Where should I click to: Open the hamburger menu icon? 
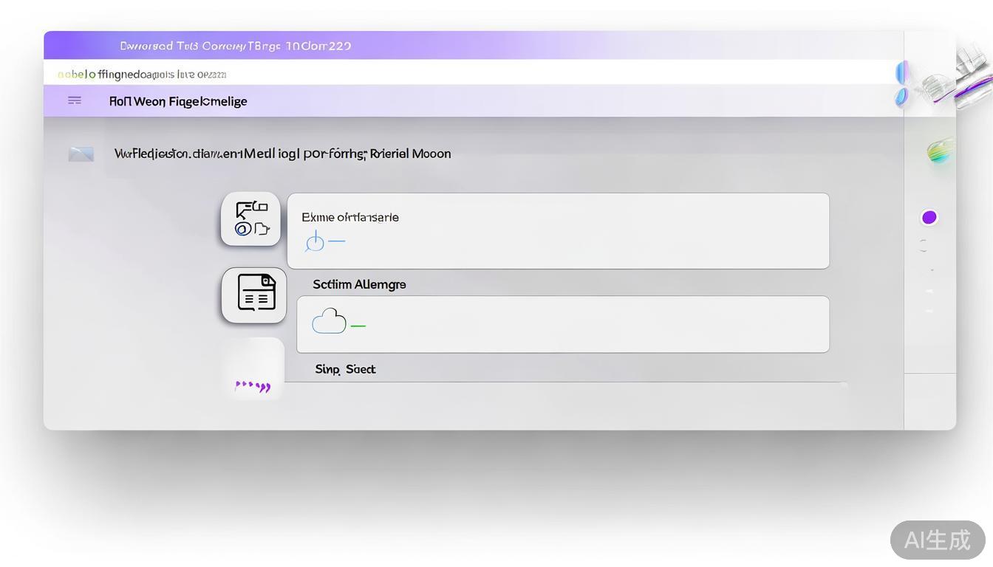[x=75, y=100]
